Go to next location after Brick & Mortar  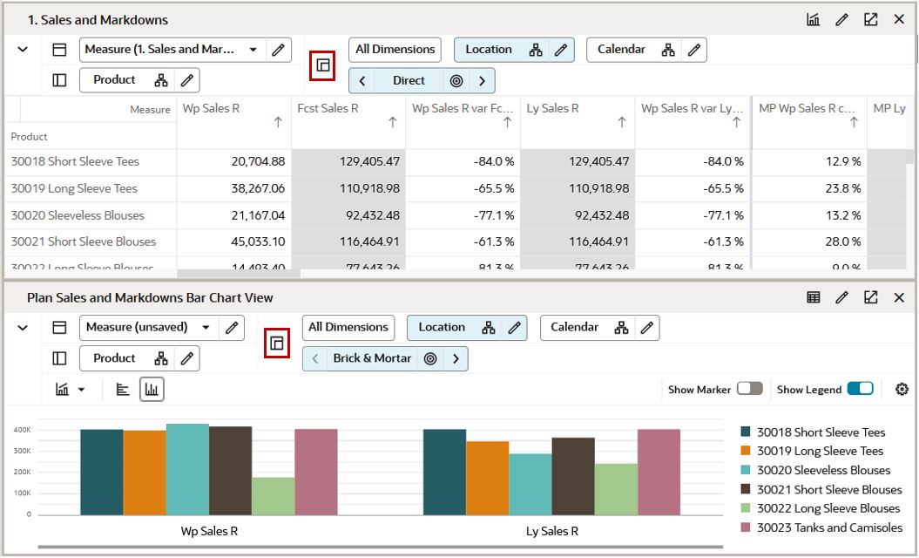coord(456,358)
